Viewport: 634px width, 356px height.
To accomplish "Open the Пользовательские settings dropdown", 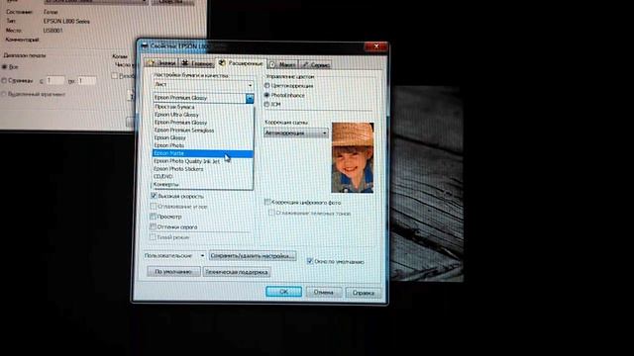I will click(174, 255).
